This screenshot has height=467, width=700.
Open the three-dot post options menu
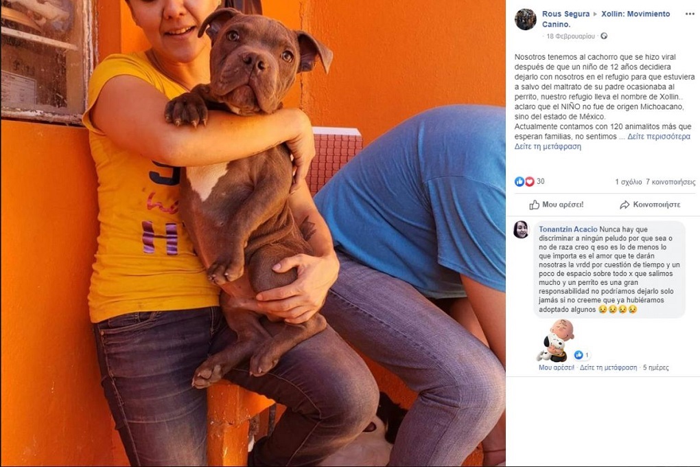pos(690,14)
